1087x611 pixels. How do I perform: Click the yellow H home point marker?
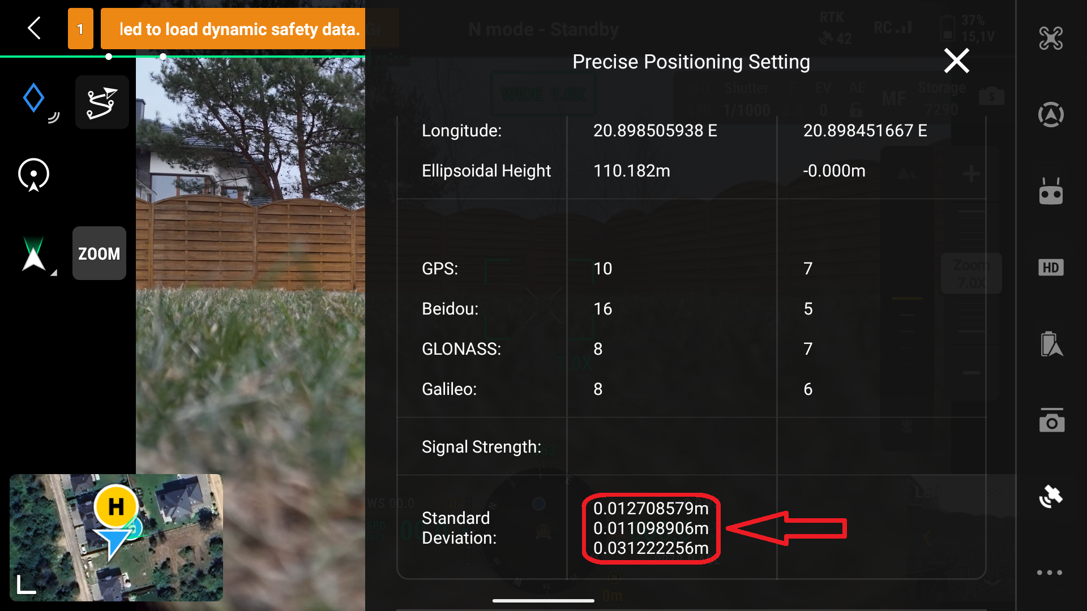point(116,506)
